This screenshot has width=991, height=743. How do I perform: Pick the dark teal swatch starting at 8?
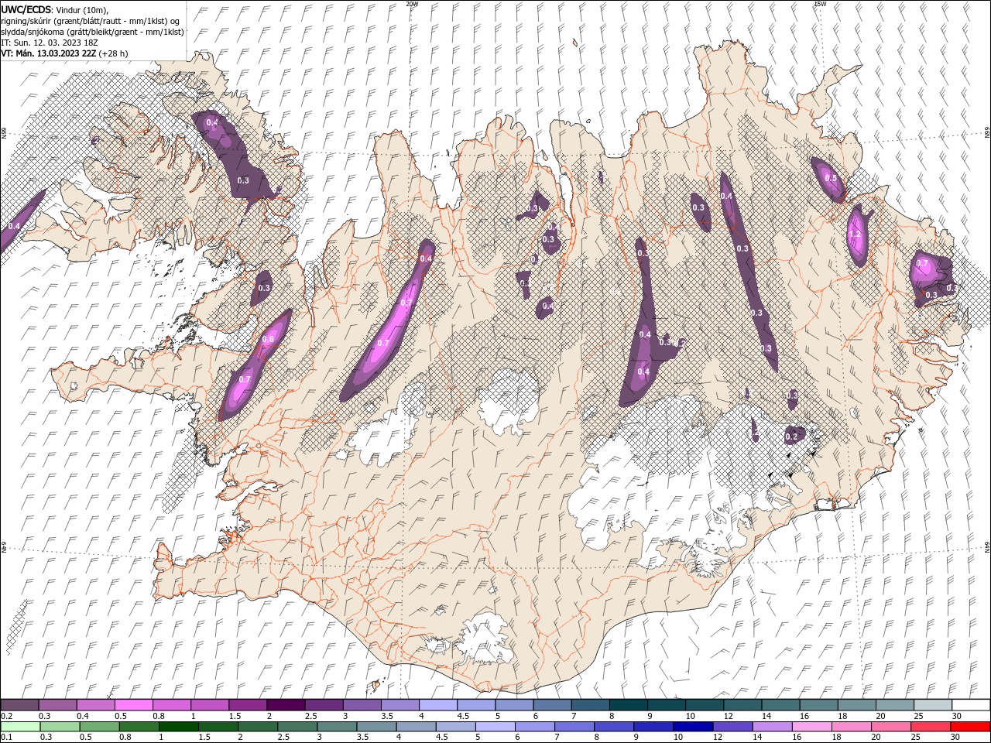628,705
